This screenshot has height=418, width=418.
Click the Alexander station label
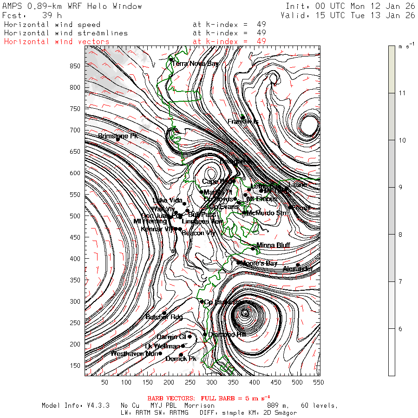[x=298, y=269]
